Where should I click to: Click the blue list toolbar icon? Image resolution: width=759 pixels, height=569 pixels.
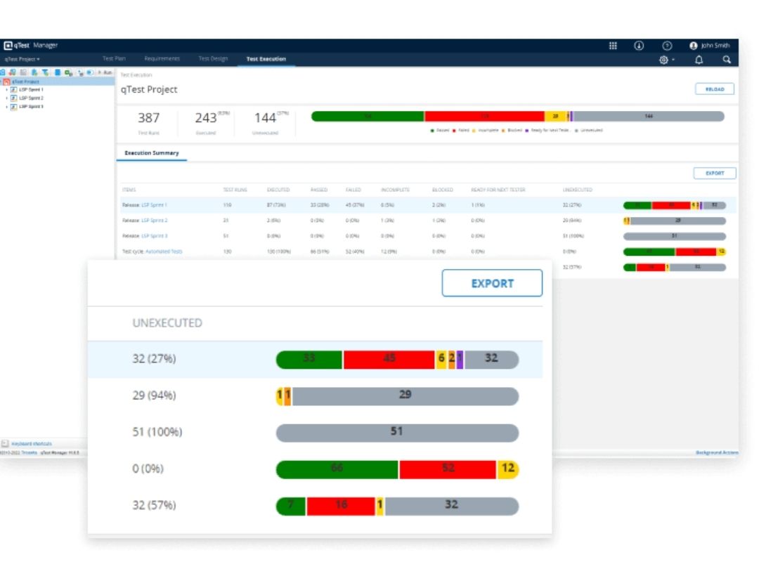[57, 72]
